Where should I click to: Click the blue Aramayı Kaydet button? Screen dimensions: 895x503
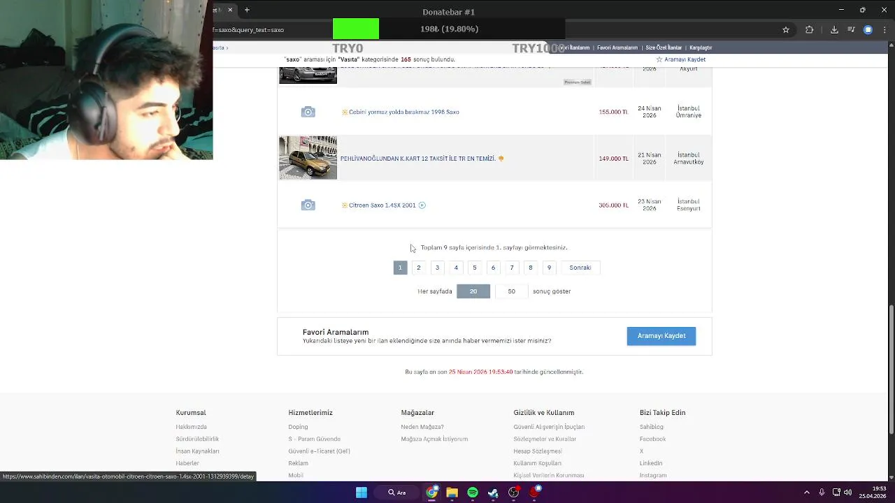click(661, 336)
